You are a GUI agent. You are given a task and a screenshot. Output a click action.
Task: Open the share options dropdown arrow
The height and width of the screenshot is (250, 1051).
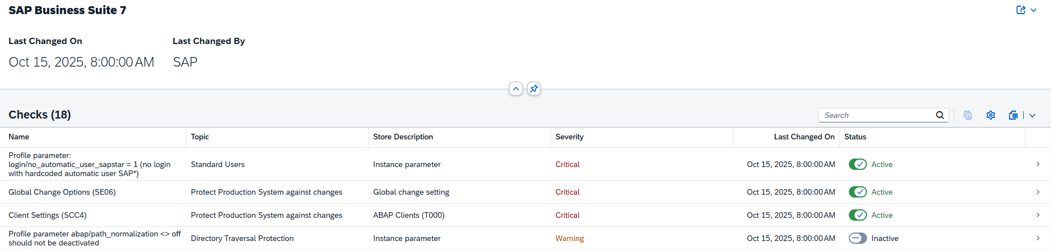point(1033,10)
